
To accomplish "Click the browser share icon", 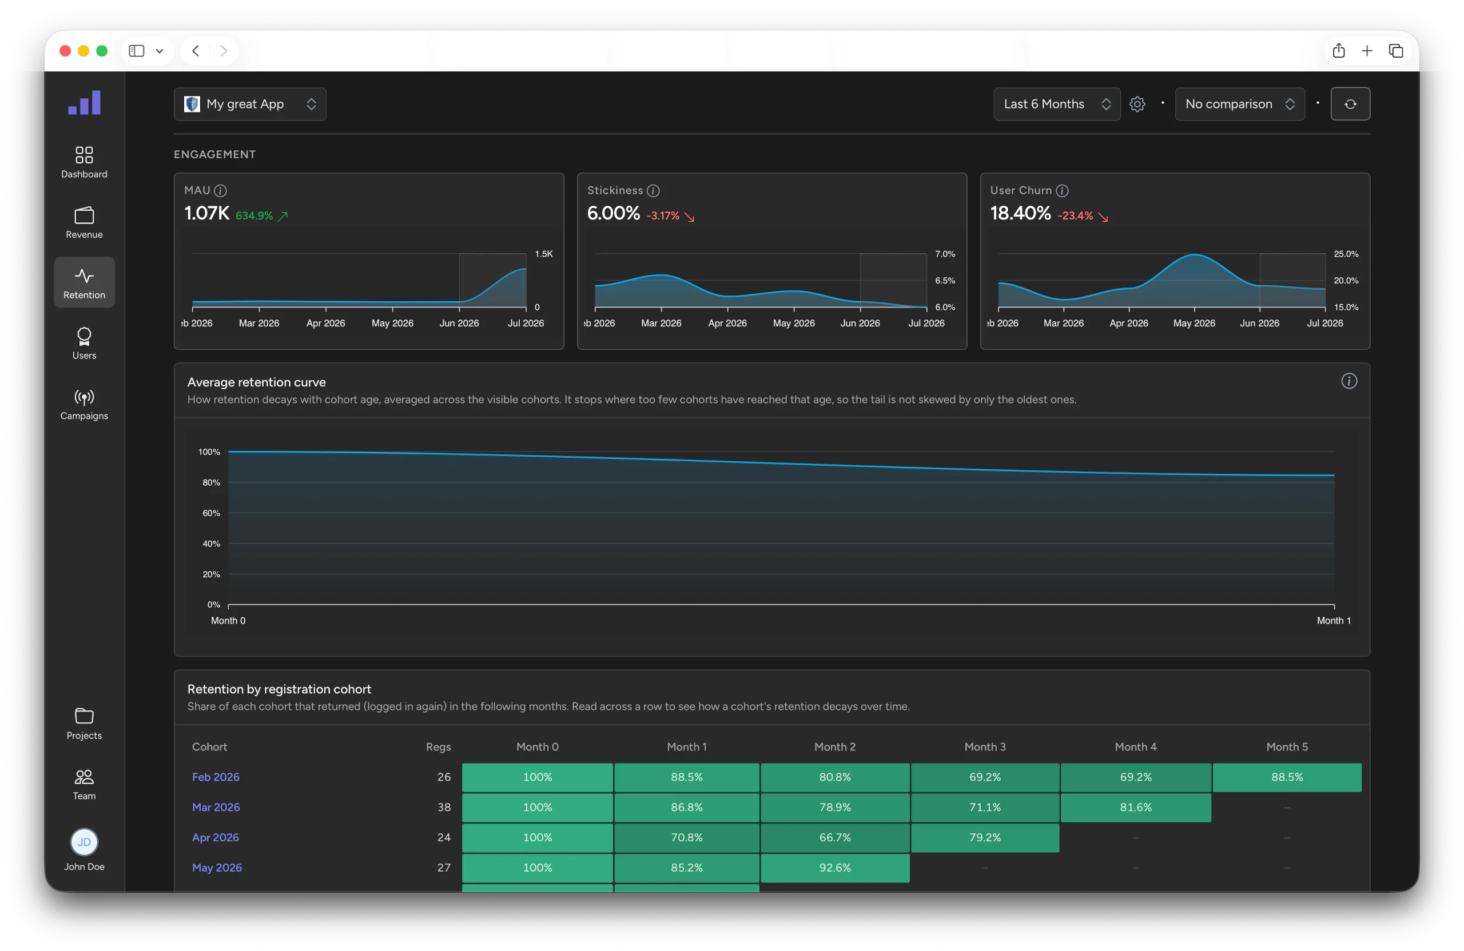I will (1339, 51).
